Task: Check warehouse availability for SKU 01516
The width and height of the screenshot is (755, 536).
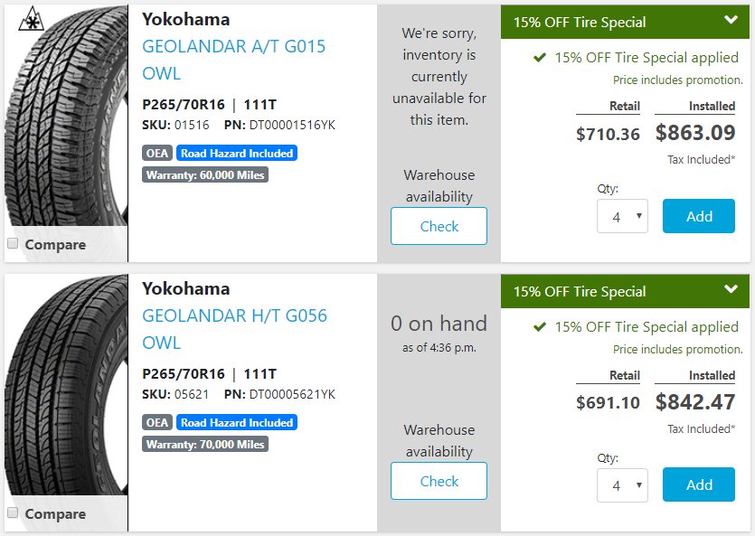Action: (439, 226)
